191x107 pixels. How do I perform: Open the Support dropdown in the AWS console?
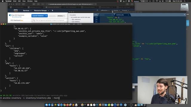(125, 11)
